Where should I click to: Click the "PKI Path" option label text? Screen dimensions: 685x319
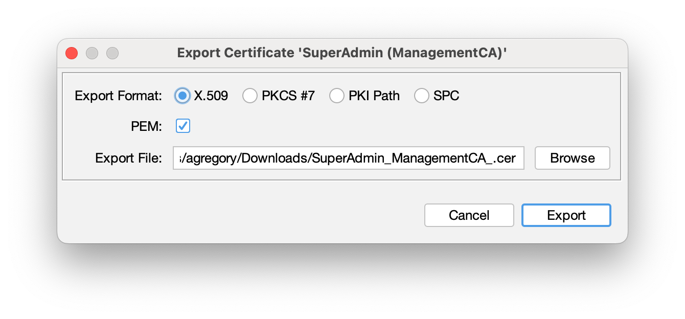click(374, 96)
